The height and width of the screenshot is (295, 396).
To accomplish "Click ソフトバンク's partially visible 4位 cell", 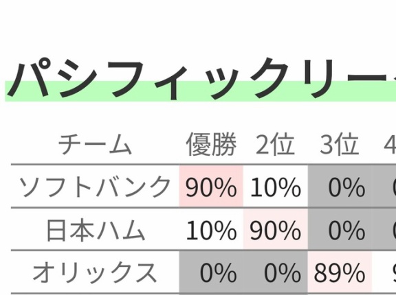I will [x=384, y=187].
